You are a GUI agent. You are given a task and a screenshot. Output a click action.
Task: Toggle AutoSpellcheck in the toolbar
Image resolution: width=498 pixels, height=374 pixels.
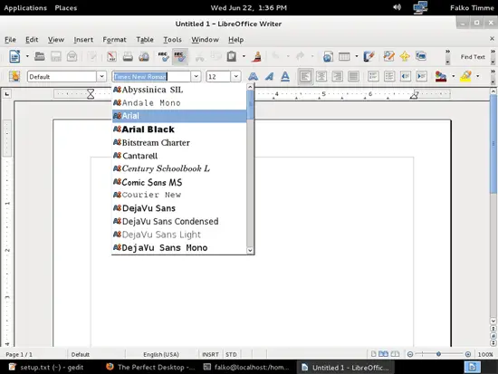tap(180, 56)
